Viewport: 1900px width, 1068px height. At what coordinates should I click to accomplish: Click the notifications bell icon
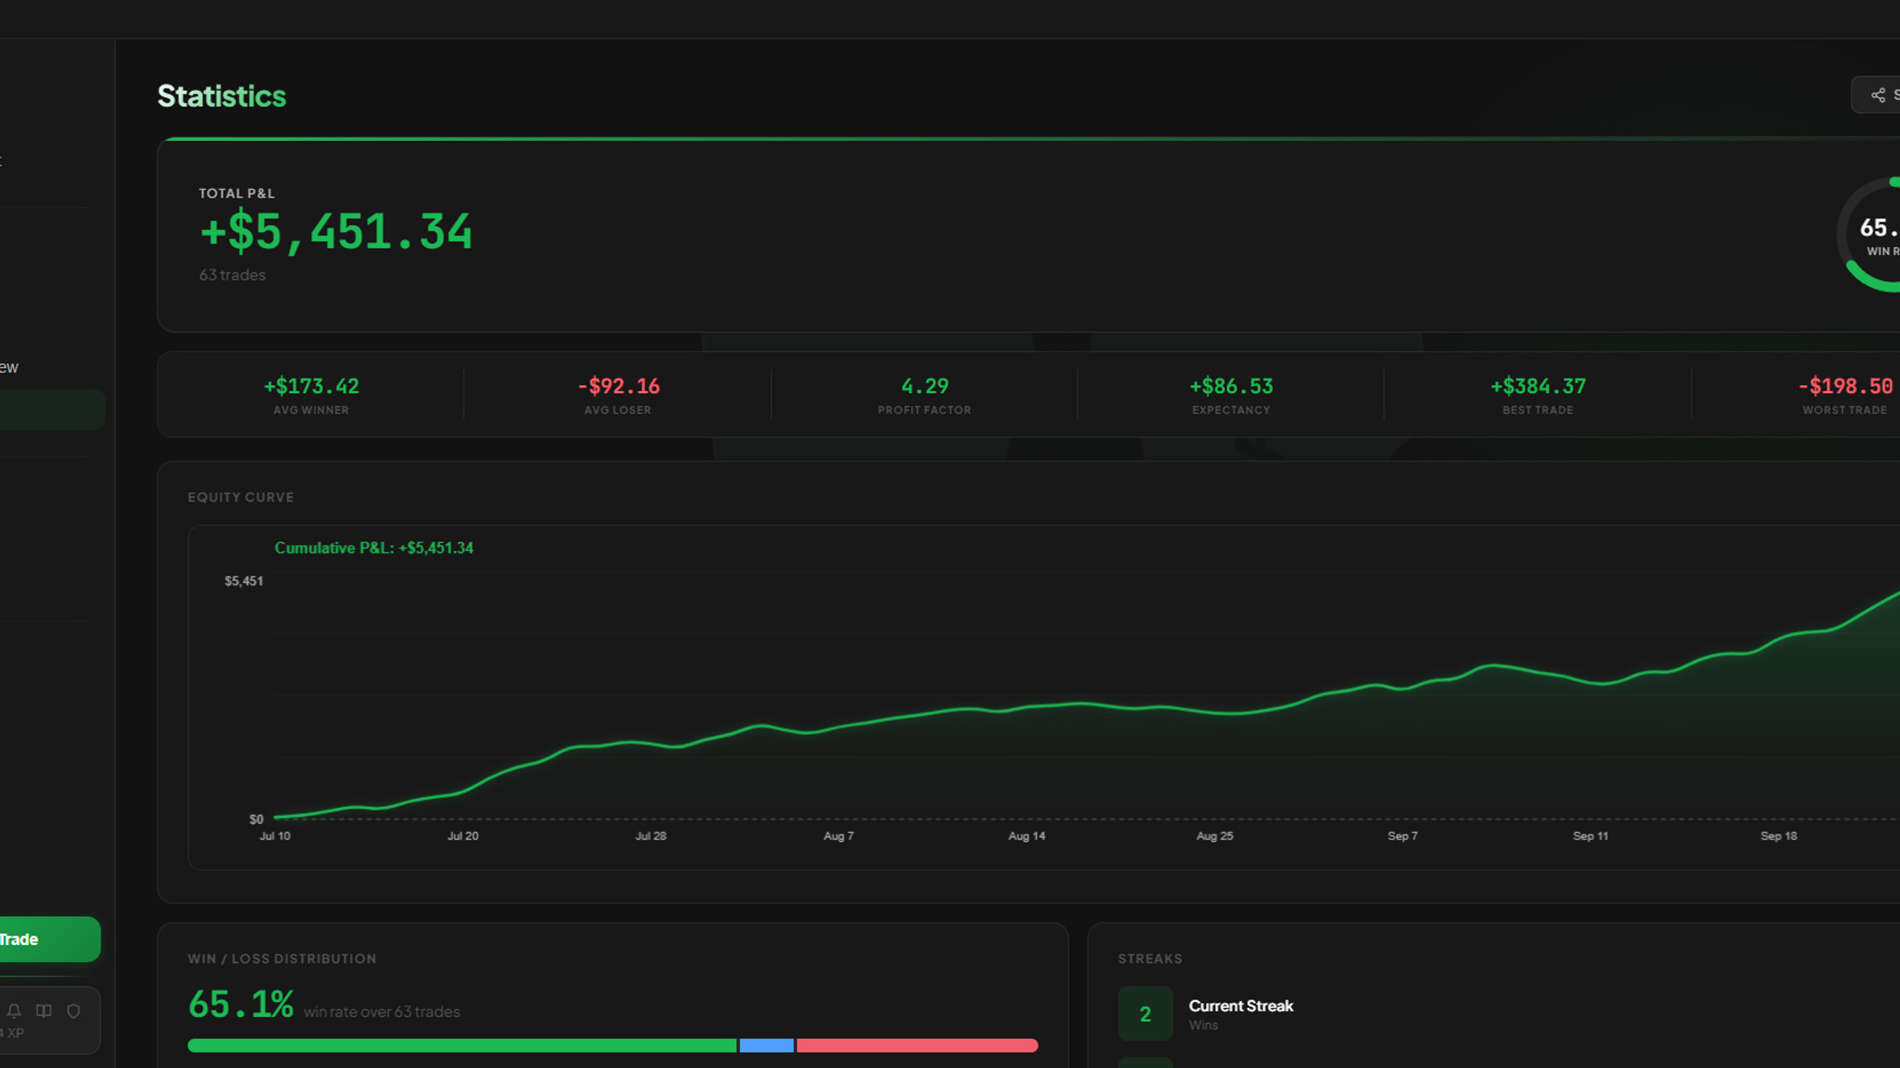[x=14, y=1011]
